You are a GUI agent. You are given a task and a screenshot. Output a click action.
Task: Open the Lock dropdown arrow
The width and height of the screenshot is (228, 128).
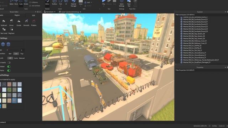point(91,2)
